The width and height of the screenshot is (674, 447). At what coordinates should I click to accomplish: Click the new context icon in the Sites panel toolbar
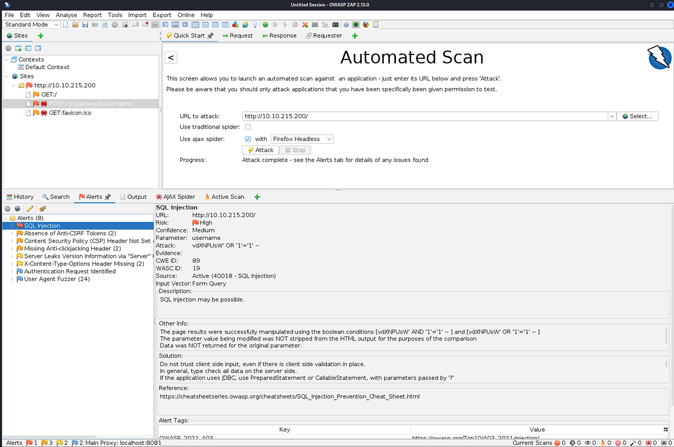coord(19,48)
